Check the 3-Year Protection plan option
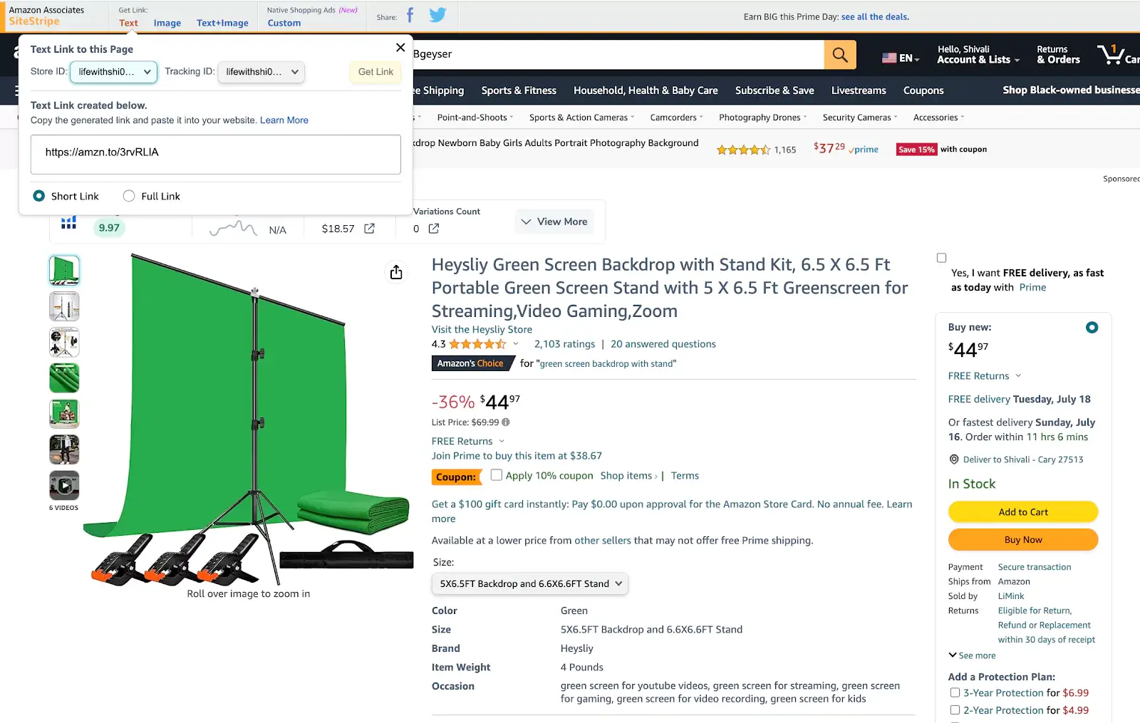 [955, 692]
